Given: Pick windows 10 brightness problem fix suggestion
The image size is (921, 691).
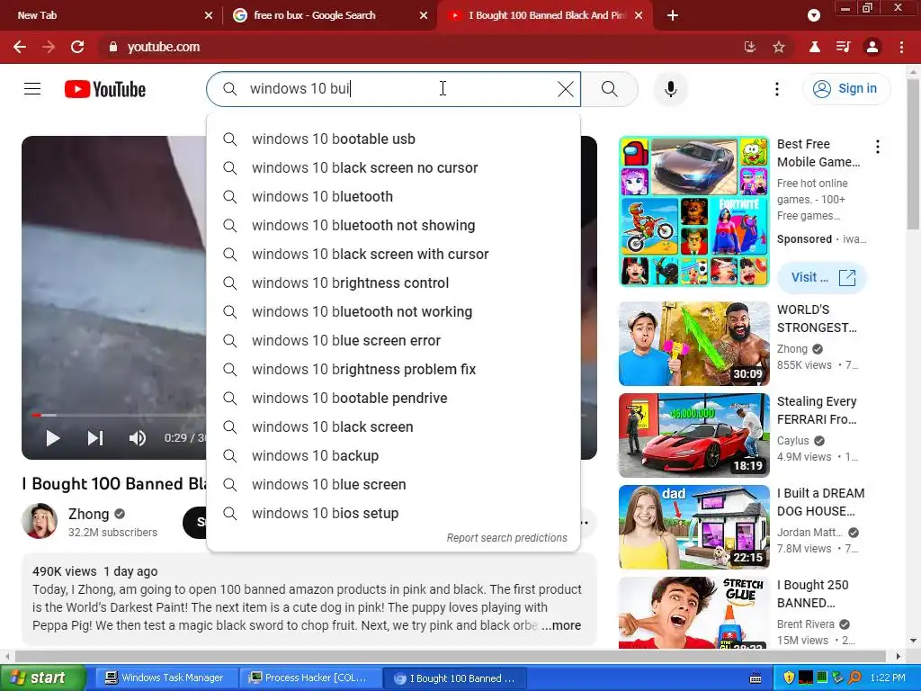Looking at the screenshot, I should (x=394, y=370).
